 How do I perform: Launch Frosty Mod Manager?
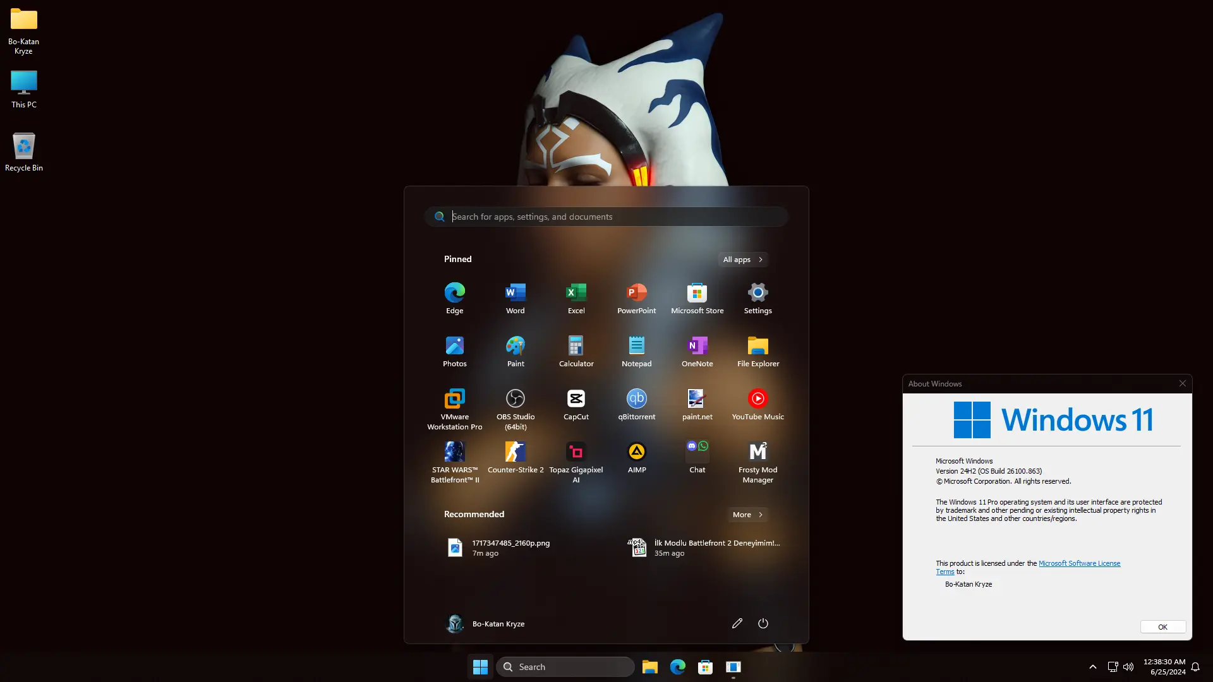757,462
